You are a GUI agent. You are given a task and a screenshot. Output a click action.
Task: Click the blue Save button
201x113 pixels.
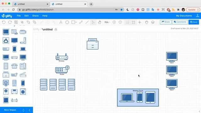coord(194,22)
